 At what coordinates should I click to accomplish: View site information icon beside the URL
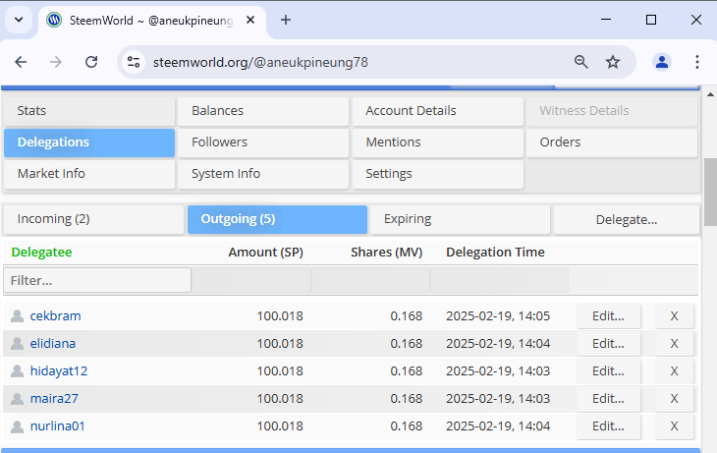(x=134, y=62)
